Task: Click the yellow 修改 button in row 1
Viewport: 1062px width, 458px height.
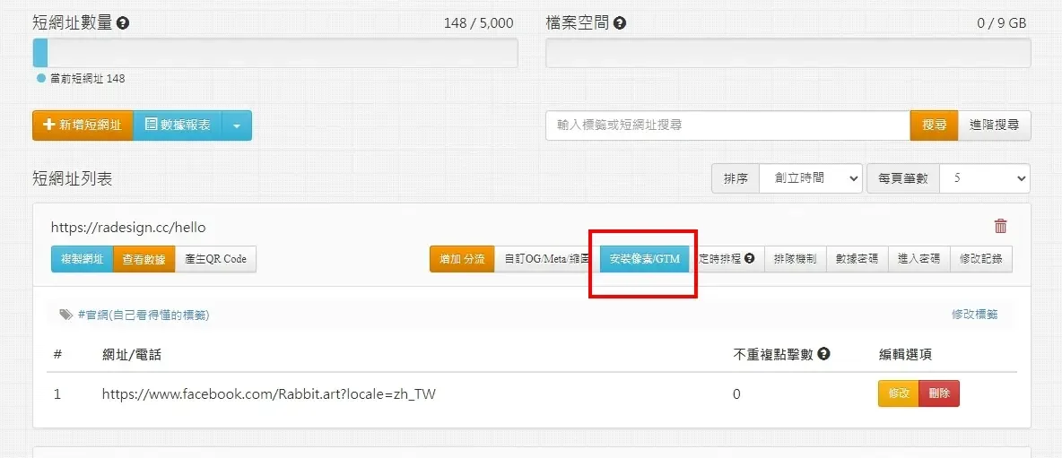Action: 898,393
